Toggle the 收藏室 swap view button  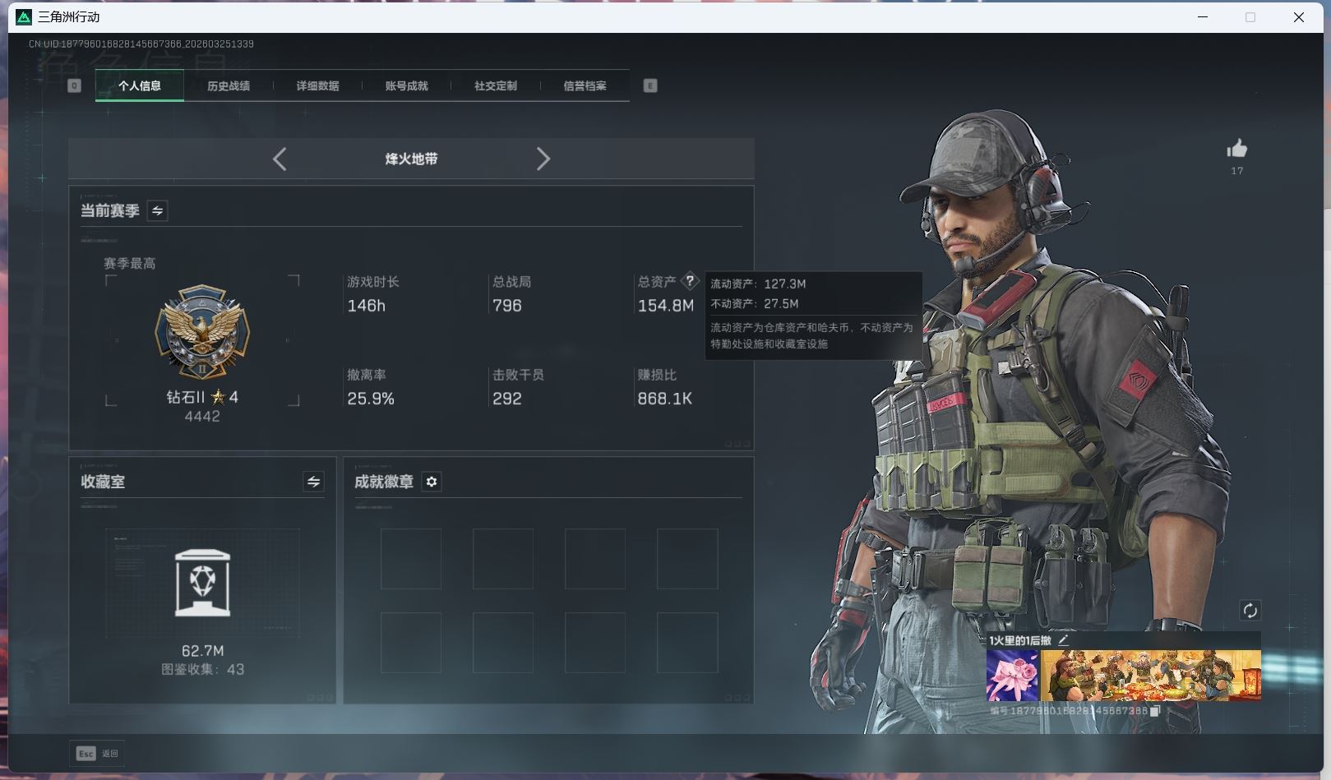pyautogui.click(x=313, y=482)
